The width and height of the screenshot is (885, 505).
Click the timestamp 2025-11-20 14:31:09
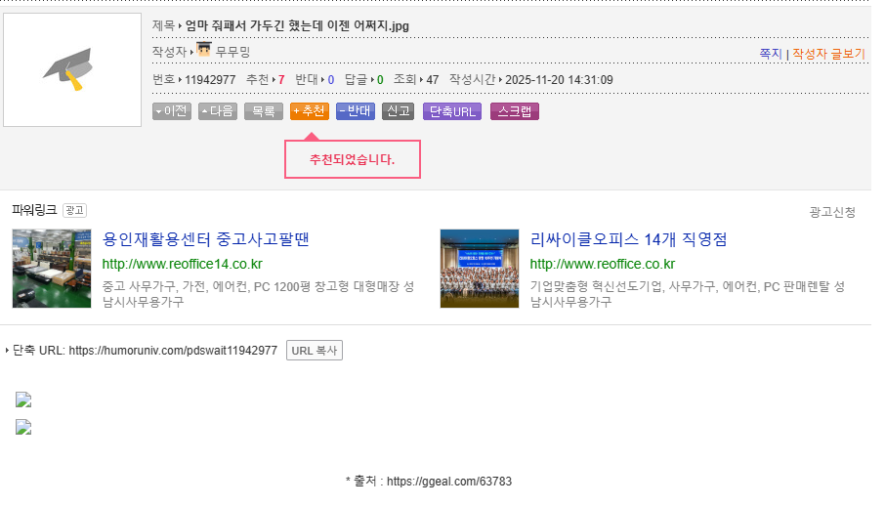559,80
